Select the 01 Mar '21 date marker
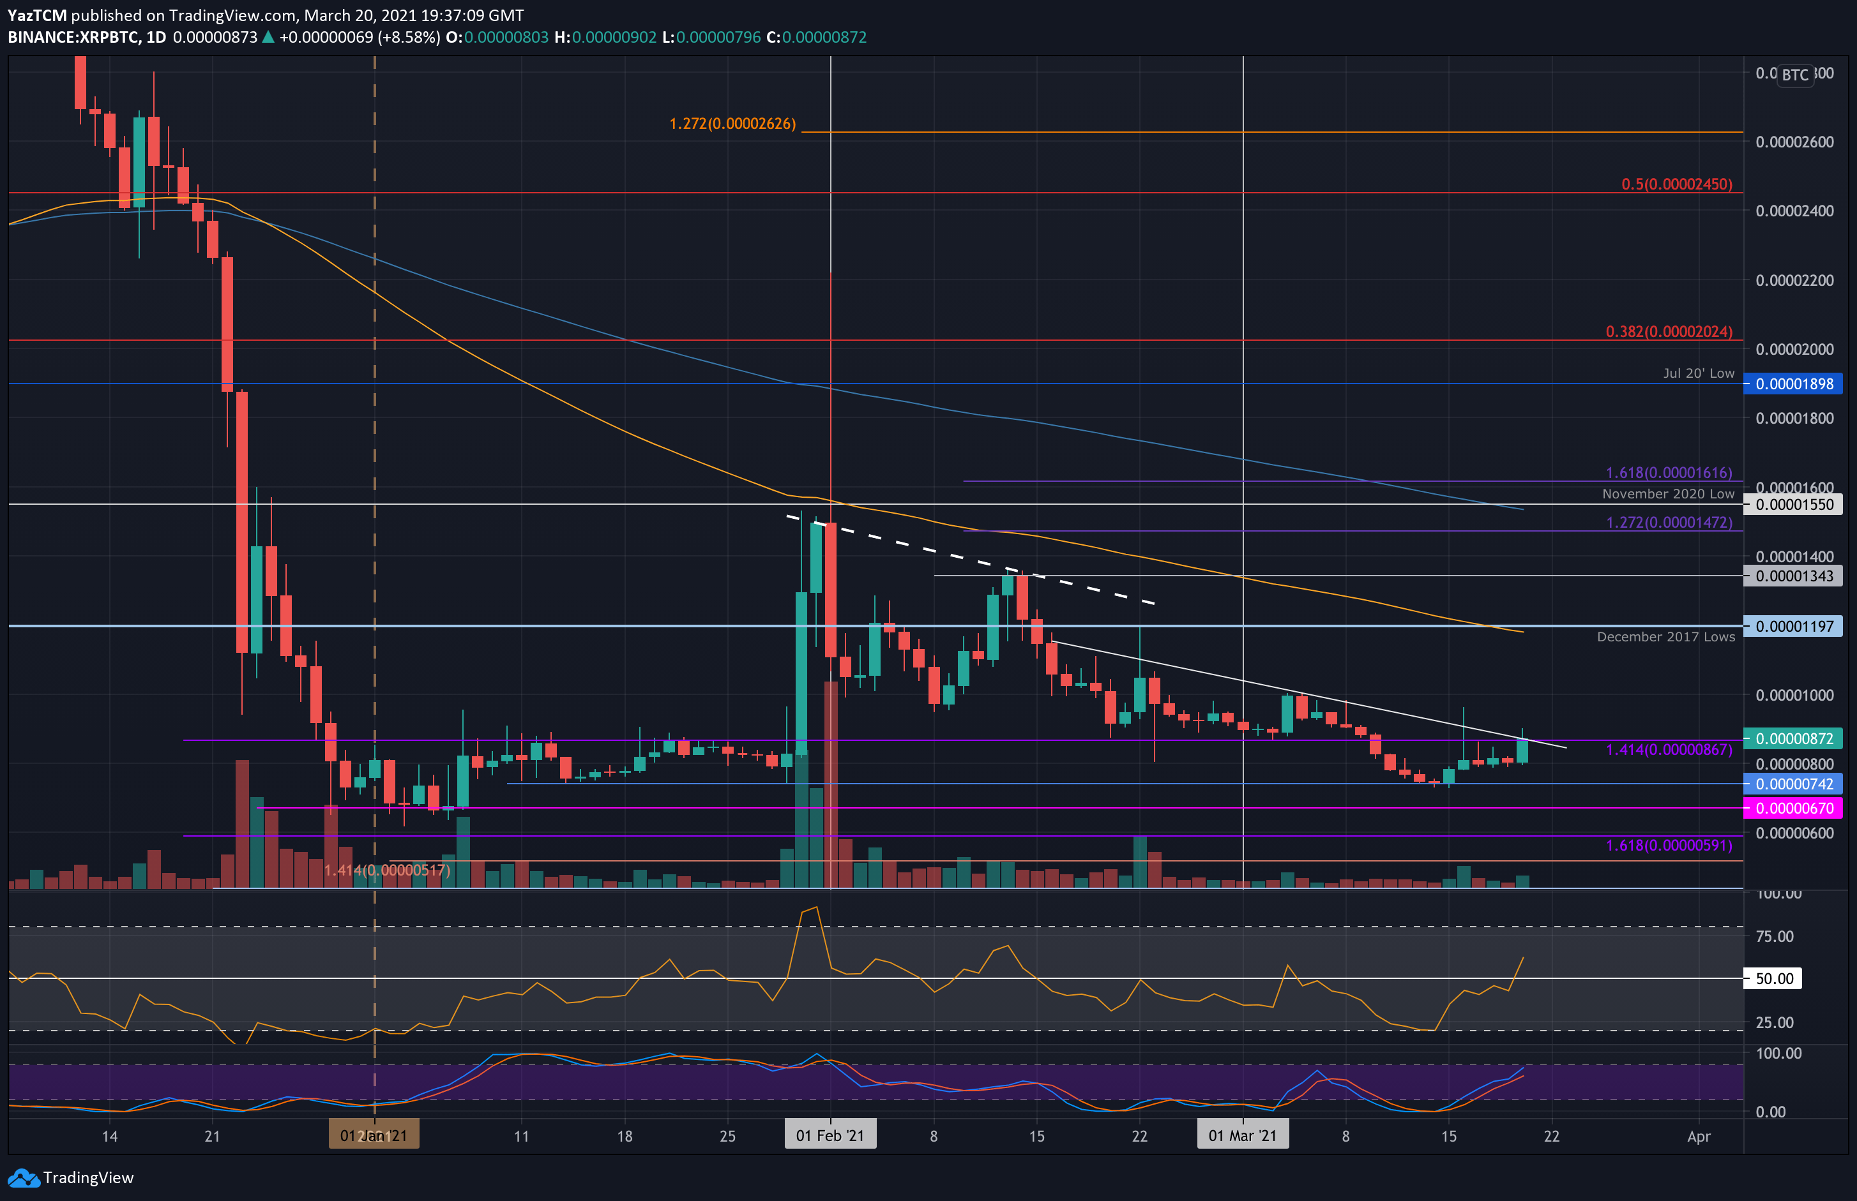1857x1201 pixels. click(1242, 1135)
